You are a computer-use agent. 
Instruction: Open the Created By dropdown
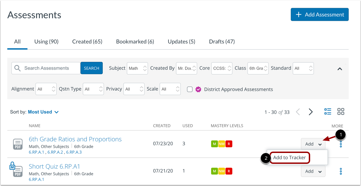point(187,68)
